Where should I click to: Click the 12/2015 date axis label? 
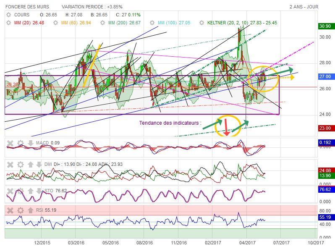(x=42, y=243)
